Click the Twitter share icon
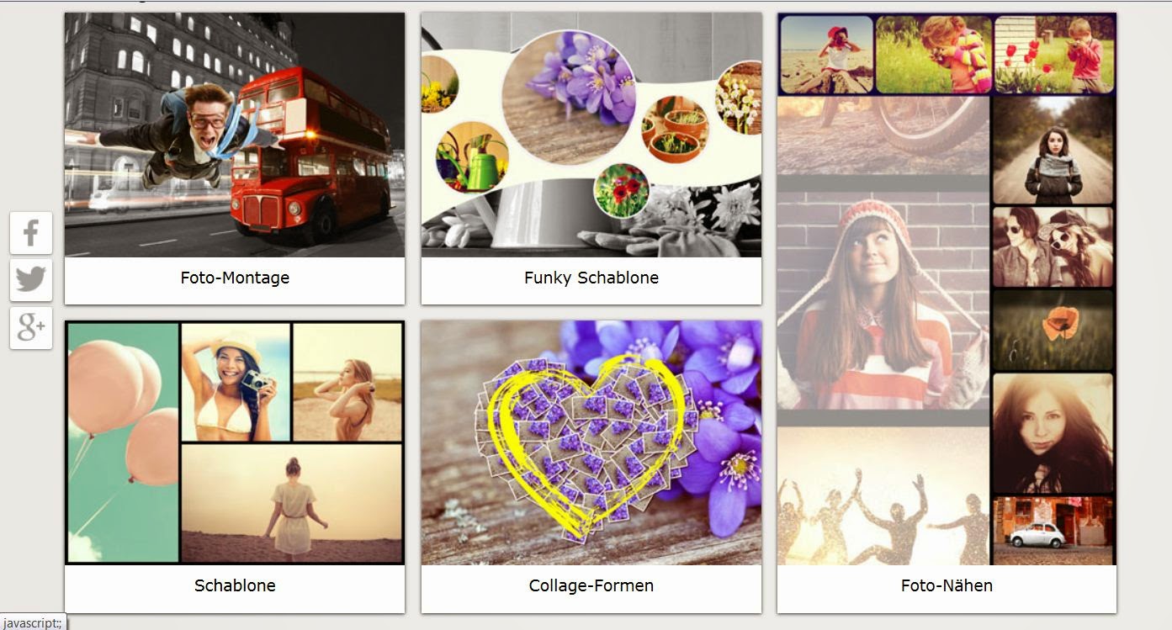Image resolution: width=1172 pixels, height=630 pixels. pyautogui.click(x=31, y=280)
